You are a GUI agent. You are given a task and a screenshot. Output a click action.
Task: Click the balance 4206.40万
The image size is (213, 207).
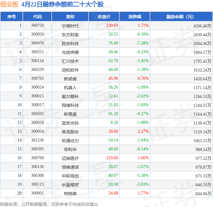(202, 26)
